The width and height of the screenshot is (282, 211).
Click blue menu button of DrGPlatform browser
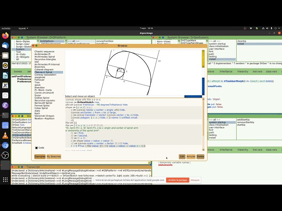[x=22, y=37]
